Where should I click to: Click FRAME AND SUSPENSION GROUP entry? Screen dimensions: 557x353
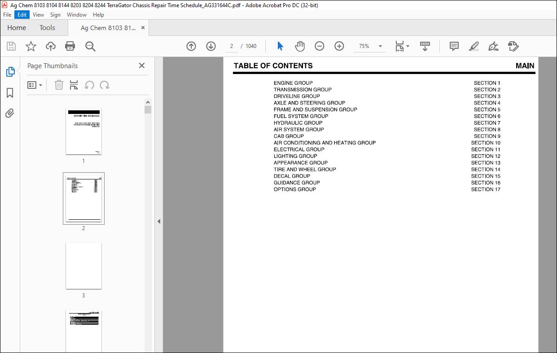click(316, 109)
